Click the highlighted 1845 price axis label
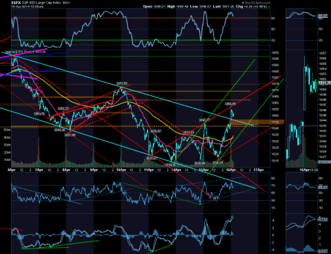Image resolution: width=331 pixels, height=254 pixels. (x=275, y=122)
